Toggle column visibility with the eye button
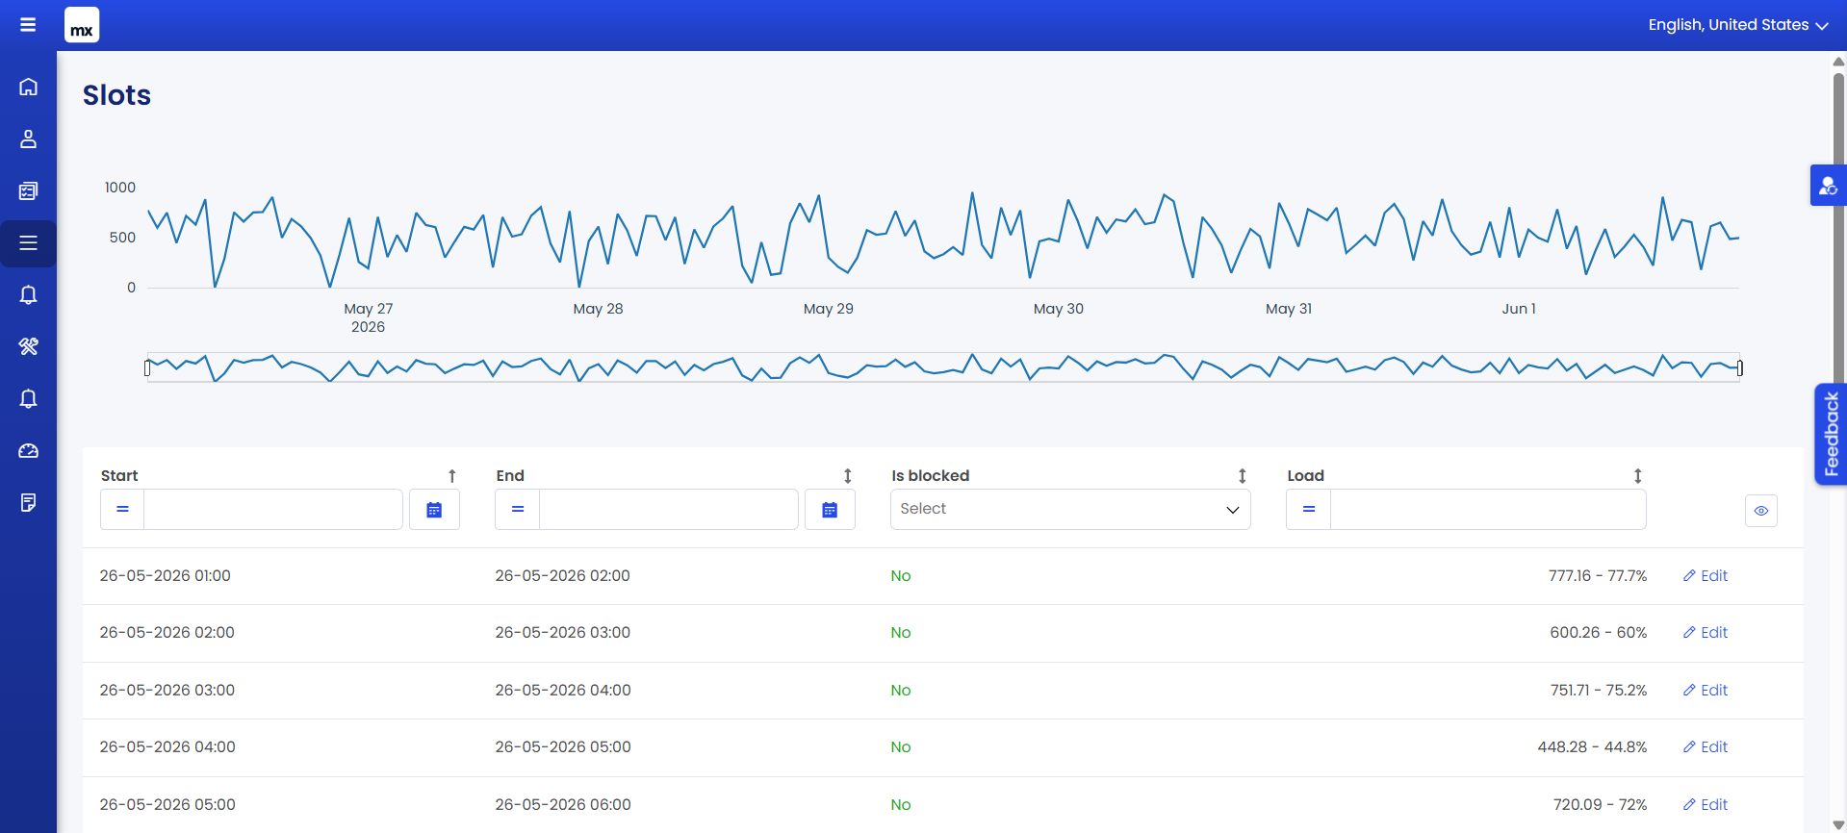The width and height of the screenshot is (1847, 833). (1761, 511)
